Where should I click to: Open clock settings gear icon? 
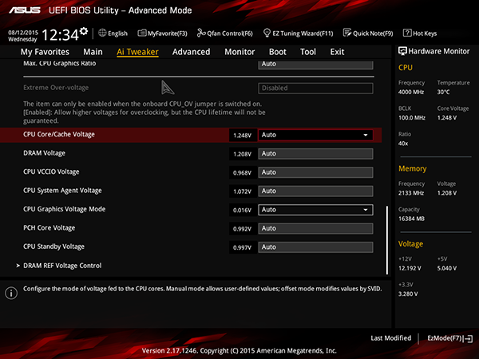tap(84, 31)
